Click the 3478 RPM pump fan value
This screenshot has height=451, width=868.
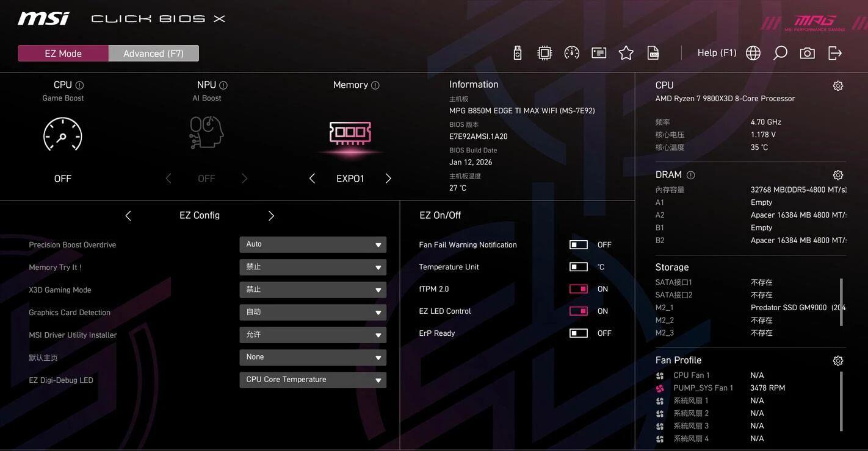coord(768,388)
